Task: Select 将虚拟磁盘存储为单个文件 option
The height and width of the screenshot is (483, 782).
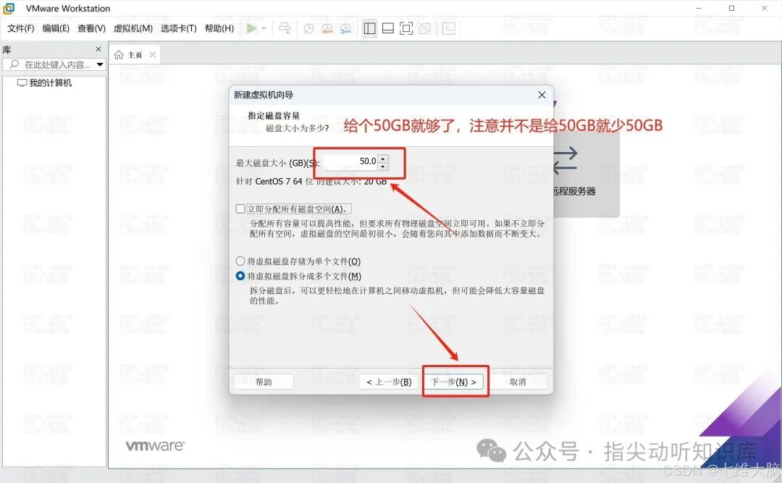Action: click(239, 262)
